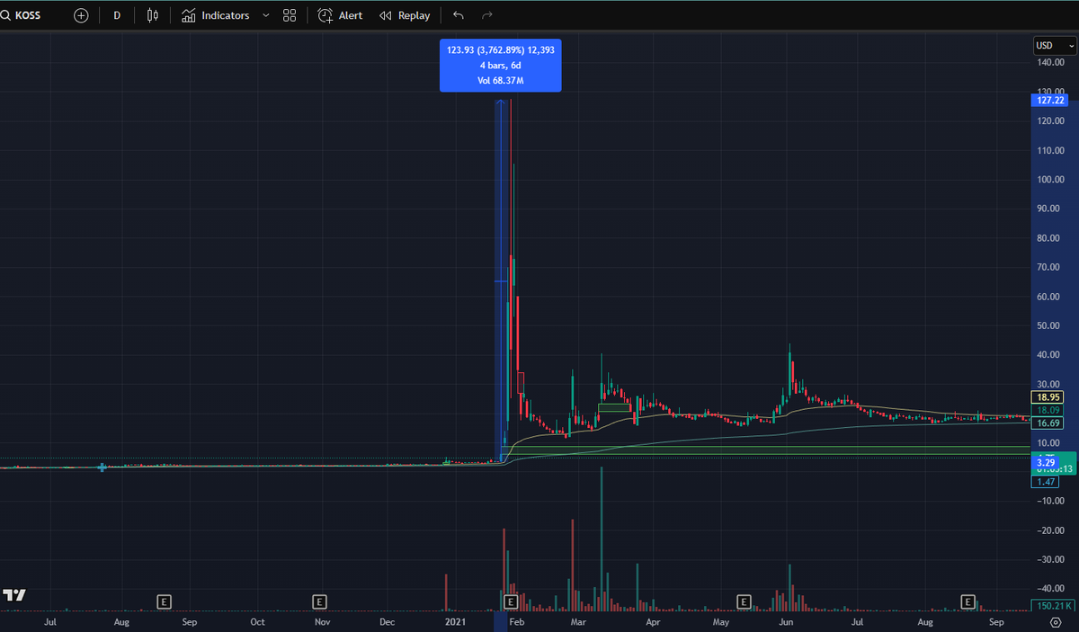1079x632 pixels.
Task: Click the 100.00 price axis label
Action: [1048, 180]
